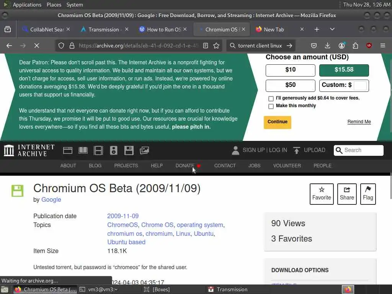Viewport: 392px width, 294px height.
Task: Open BLOG in archive navigation
Action: pyautogui.click(x=95, y=166)
